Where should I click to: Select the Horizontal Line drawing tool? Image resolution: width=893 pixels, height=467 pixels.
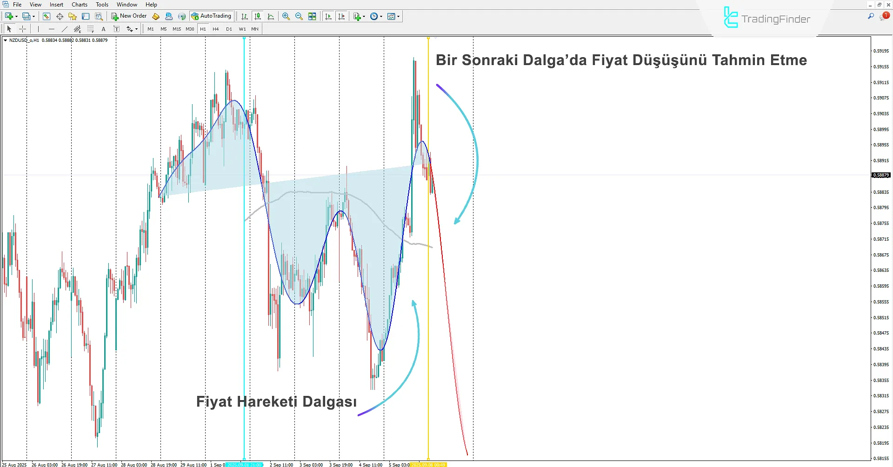[x=52, y=29]
